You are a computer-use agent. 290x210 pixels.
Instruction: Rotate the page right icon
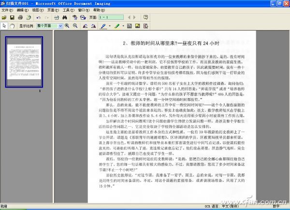(x=93, y=26)
